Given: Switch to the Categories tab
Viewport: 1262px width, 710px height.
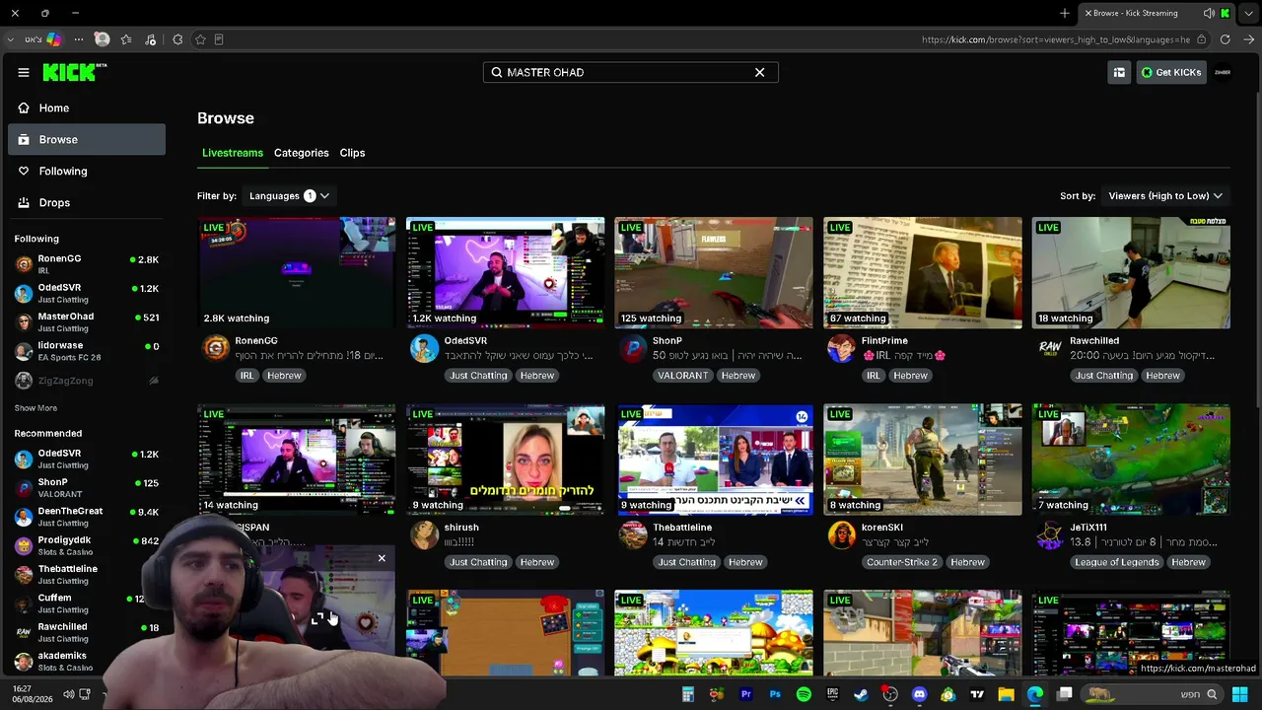Looking at the screenshot, I should 302,153.
